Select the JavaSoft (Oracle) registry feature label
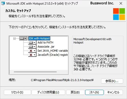127x99 pixels. click(53, 55)
